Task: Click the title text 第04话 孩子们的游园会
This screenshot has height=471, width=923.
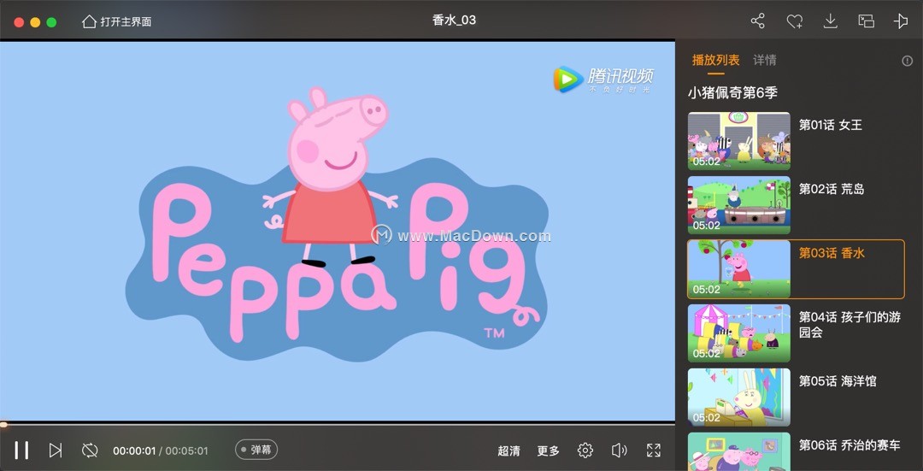Action: (850, 325)
